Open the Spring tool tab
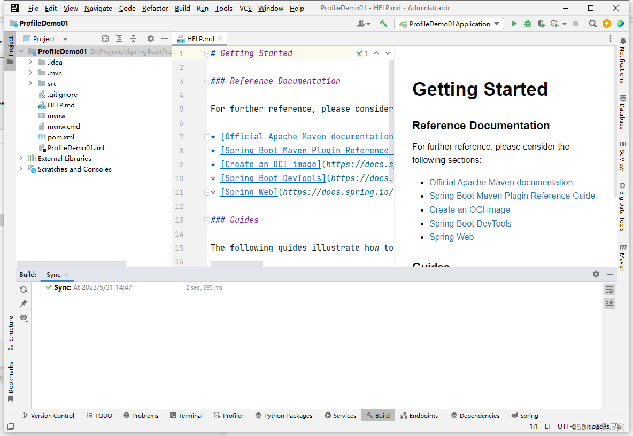Screen dimensions: 633x436 pos(525,416)
